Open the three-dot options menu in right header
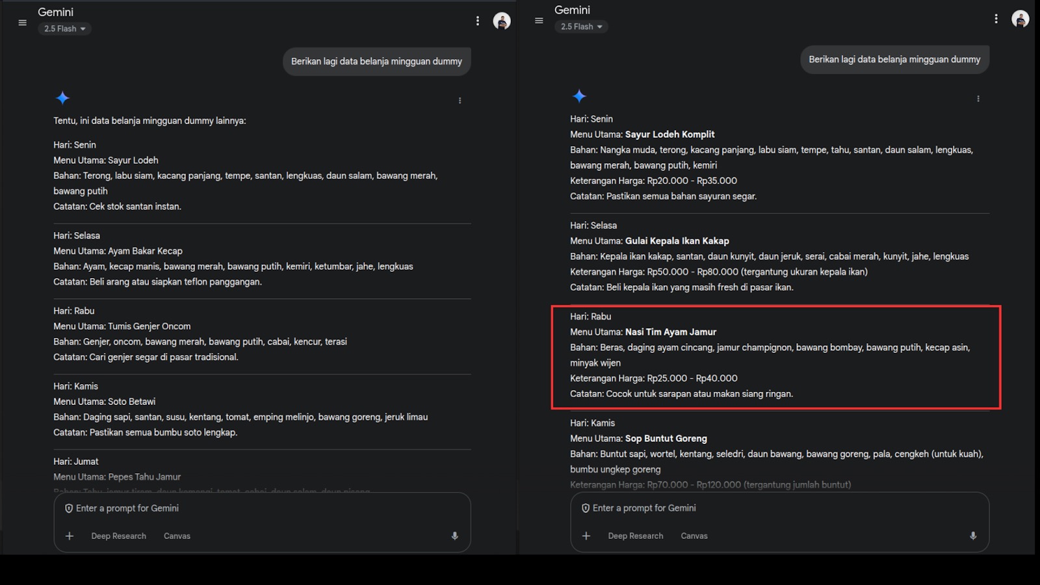The width and height of the screenshot is (1040, 585). 996,19
